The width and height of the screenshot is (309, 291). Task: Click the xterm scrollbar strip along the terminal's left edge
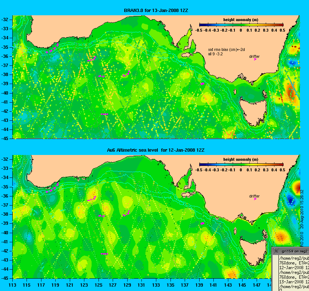(x=276, y=273)
